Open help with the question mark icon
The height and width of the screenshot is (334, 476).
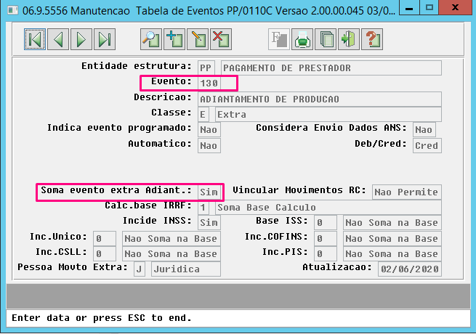point(372,39)
